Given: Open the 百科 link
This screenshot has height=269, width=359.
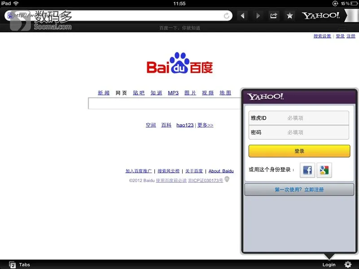Looking at the screenshot, I should click(x=166, y=125).
